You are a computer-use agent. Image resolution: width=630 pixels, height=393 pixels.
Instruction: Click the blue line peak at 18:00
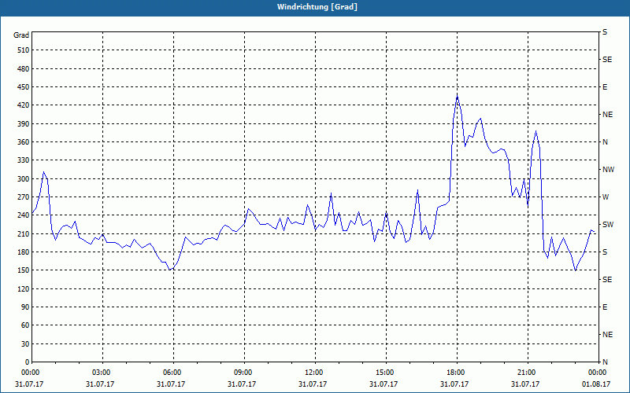click(457, 95)
